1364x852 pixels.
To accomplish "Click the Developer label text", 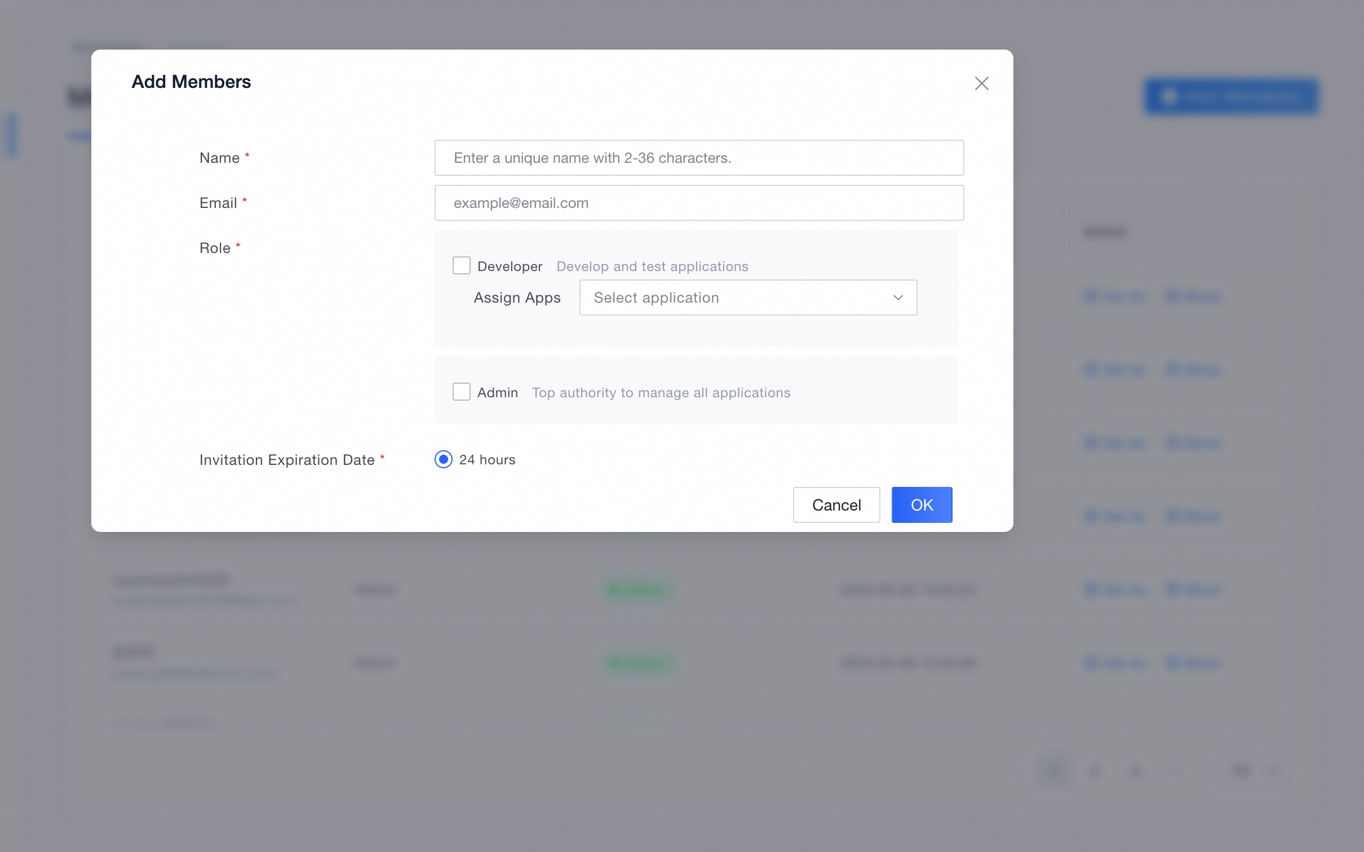I will coord(510,267).
